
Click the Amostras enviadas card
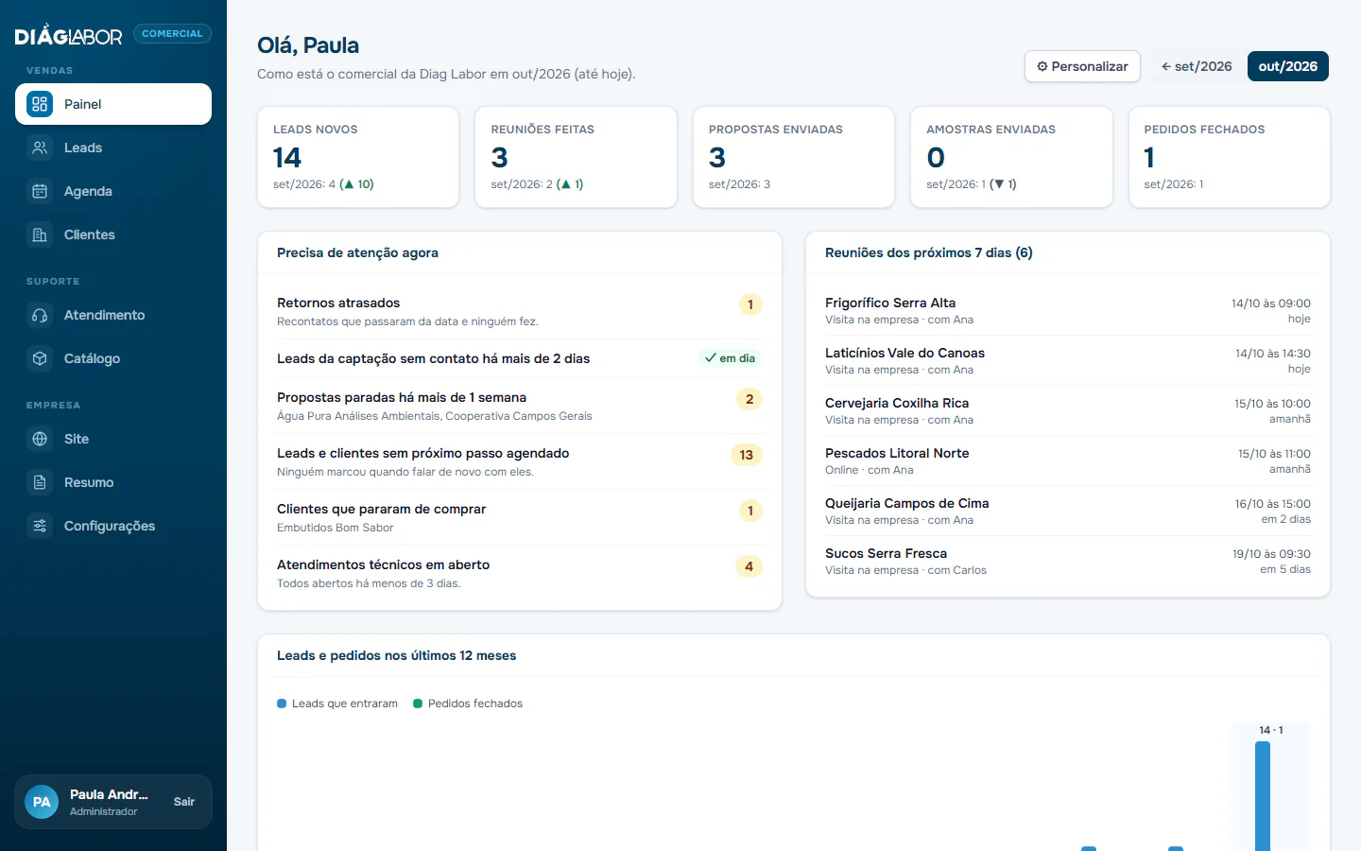1011,157
